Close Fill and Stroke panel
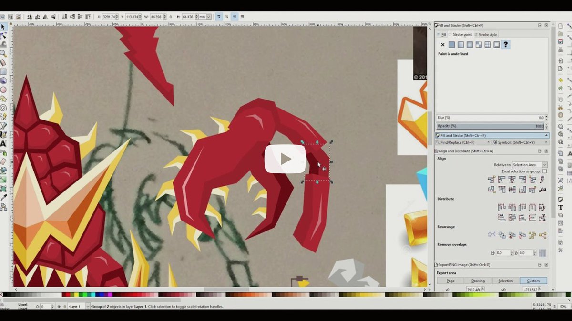This screenshot has height=321, width=572. coord(546,25)
